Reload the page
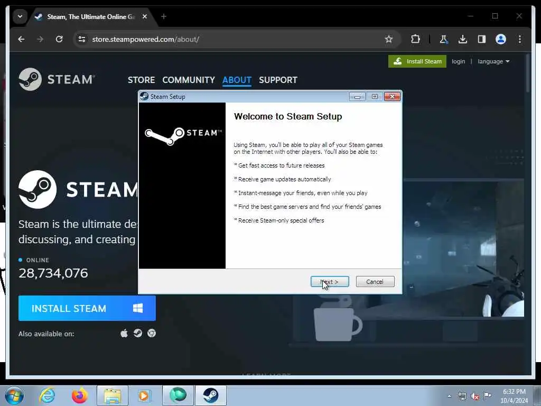The image size is (541, 406). 59,39
